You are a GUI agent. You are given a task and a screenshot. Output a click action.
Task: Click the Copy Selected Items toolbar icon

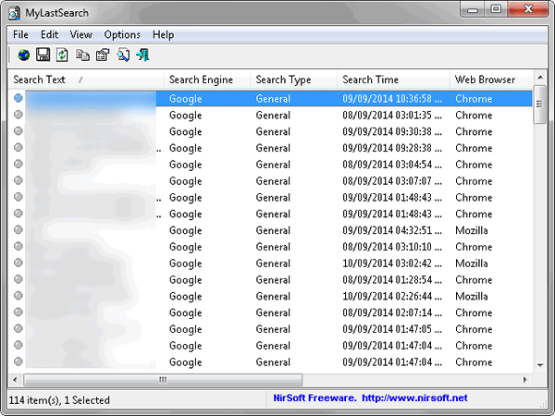[x=82, y=55]
